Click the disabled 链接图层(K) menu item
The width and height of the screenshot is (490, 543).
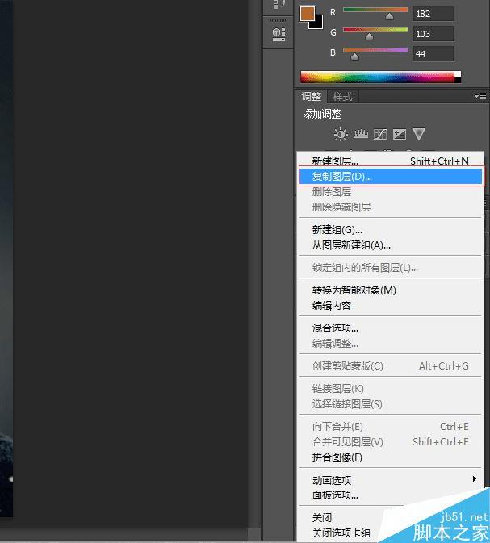tap(390, 389)
